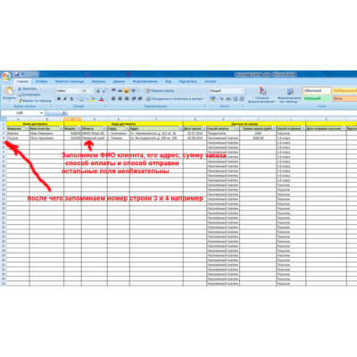Viewport: 357px width, 357px height.
Task: Click the percent style icon
Action: pos(221,99)
